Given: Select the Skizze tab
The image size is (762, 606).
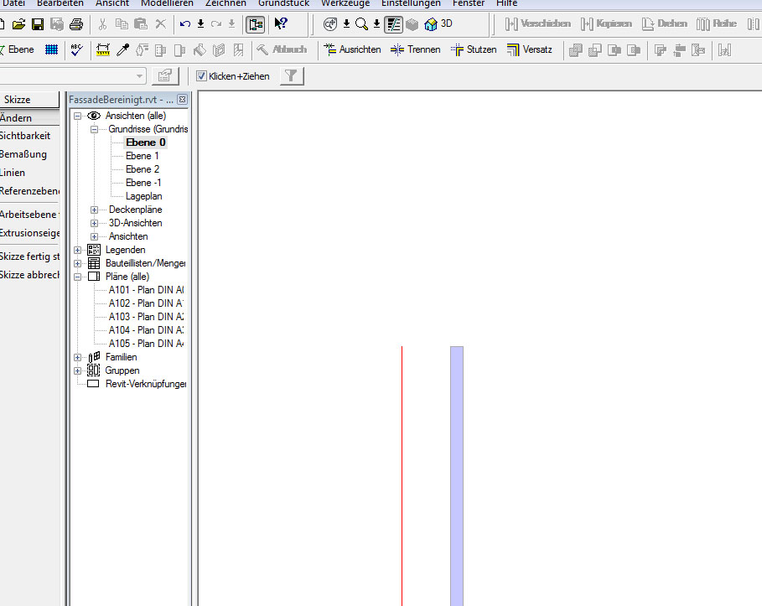Looking at the screenshot, I should tap(29, 100).
